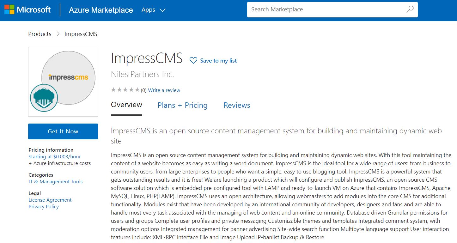Click the ImpressCMS product logo image
The width and height of the screenshot is (457, 243).
click(x=68, y=77)
